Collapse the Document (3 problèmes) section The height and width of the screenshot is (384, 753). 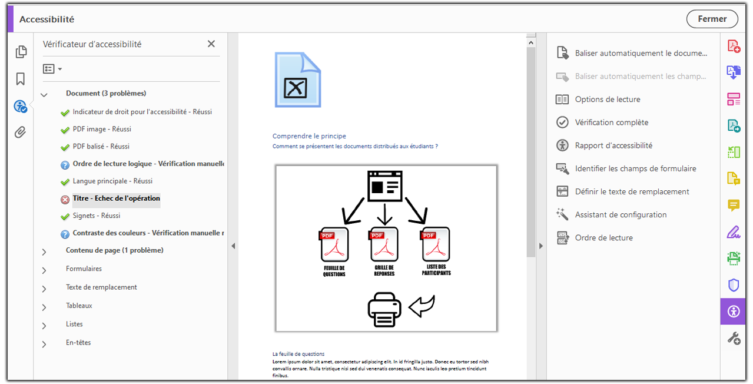coord(44,94)
